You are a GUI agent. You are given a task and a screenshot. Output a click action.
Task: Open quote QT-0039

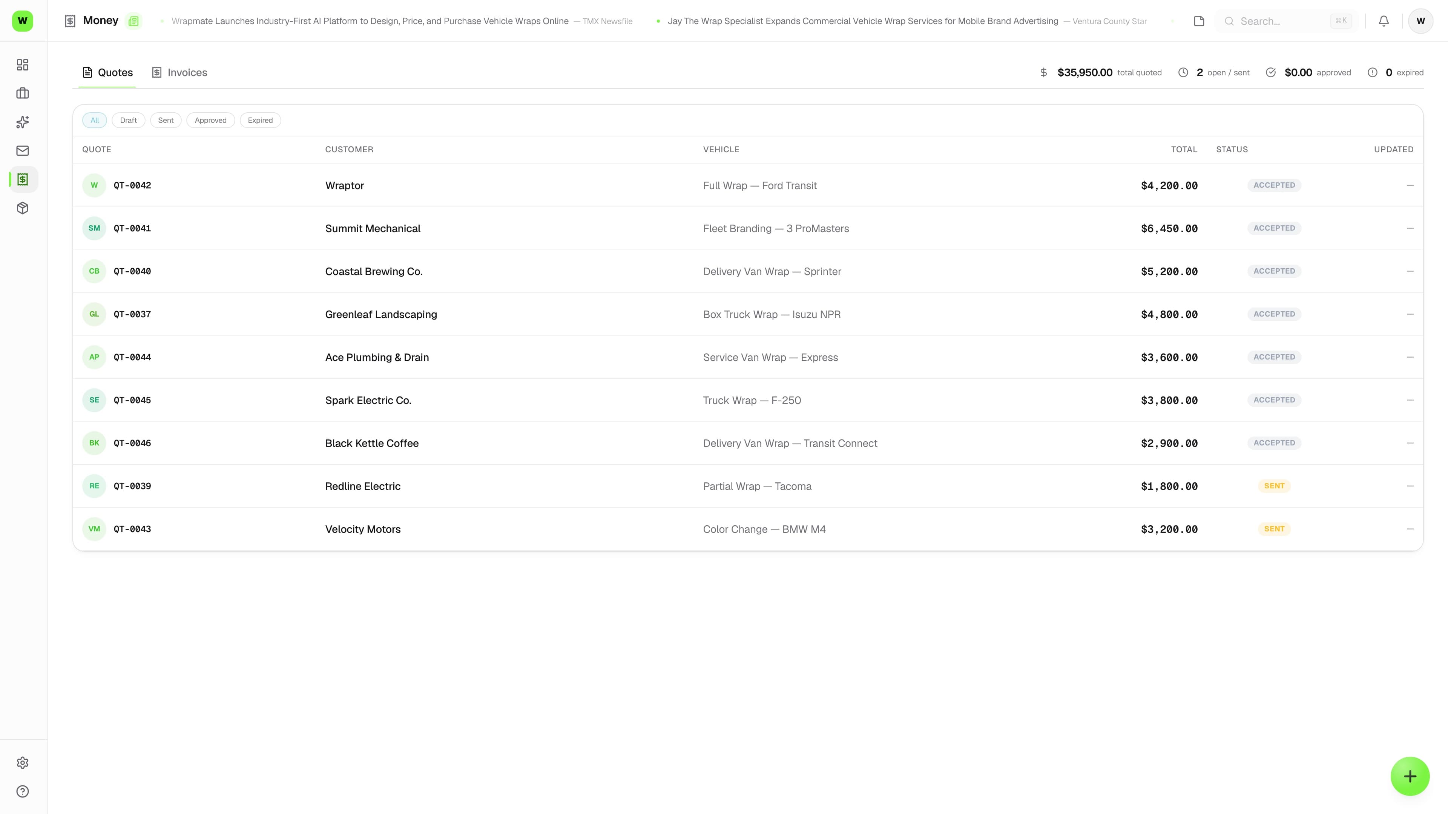(x=132, y=486)
